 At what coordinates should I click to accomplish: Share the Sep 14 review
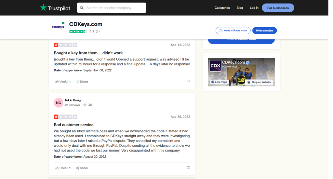(x=82, y=82)
